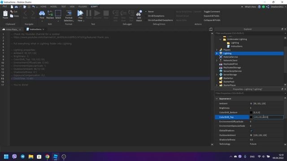Collapse the Underwater Lighting folder
Viewport: 287px width, 161px height.
(x=220, y=39)
